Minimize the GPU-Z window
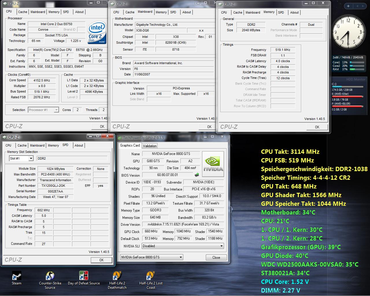This screenshot has height=296, width=370. [x=205, y=137]
